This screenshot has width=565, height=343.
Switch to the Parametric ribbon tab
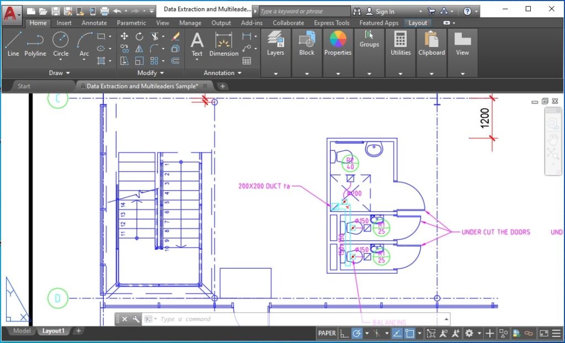click(131, 23)
